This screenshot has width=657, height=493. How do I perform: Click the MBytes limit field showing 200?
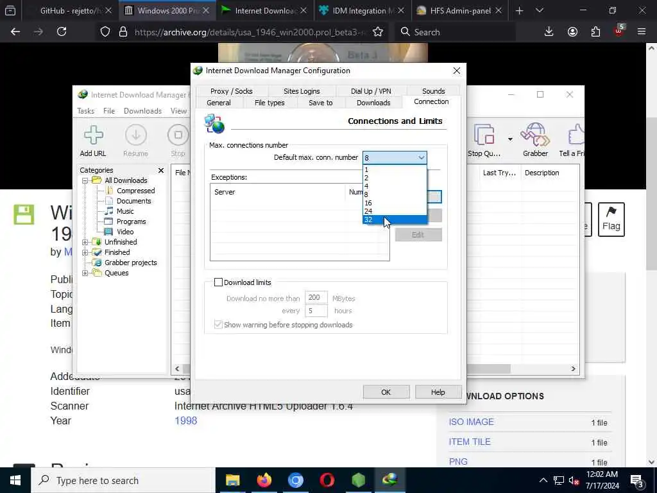point(316,298)
